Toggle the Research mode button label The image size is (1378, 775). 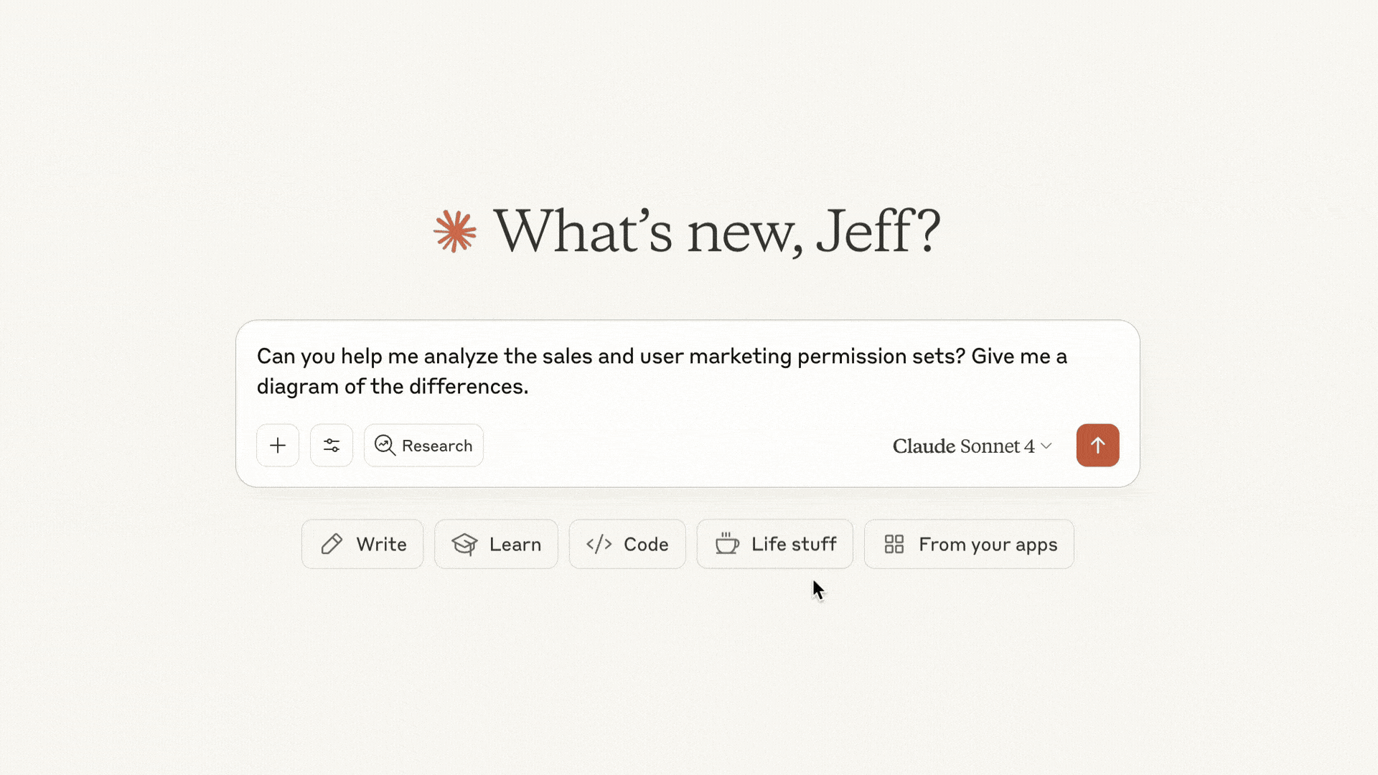[437, 446]
